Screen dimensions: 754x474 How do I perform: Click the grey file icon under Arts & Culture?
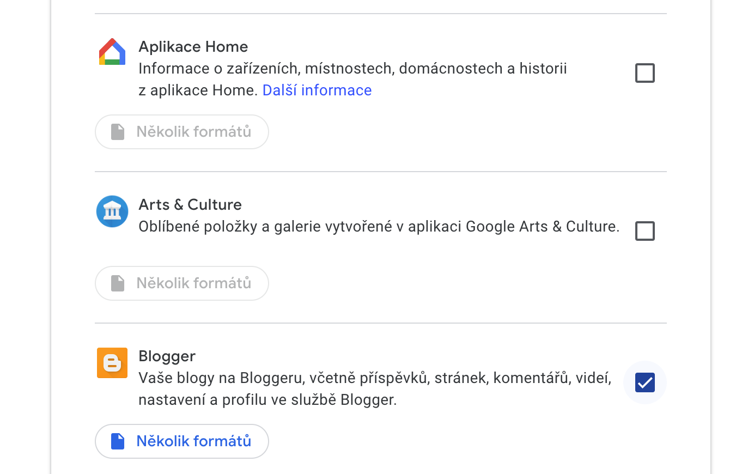pyautogui.click(x=118, y=283)
